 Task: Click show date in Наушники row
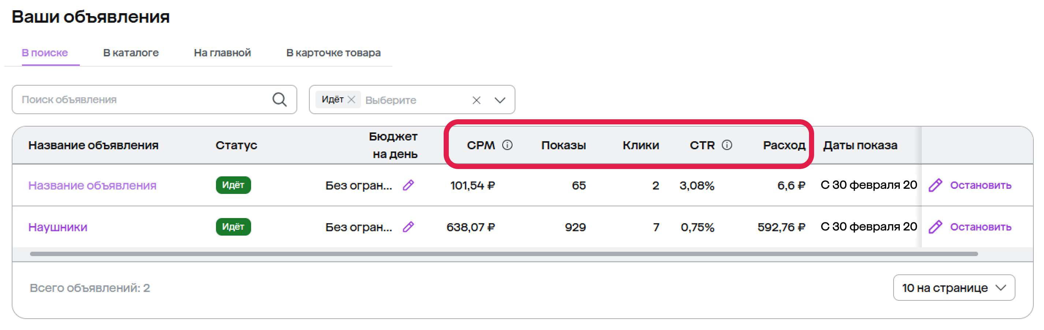coord(869,227)
